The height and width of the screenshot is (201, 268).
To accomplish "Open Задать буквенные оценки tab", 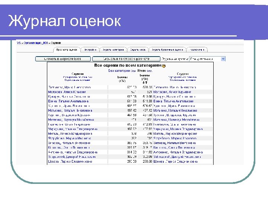I will click(167, 50).
